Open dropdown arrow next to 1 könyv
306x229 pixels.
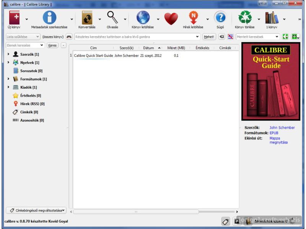point(284,19)
